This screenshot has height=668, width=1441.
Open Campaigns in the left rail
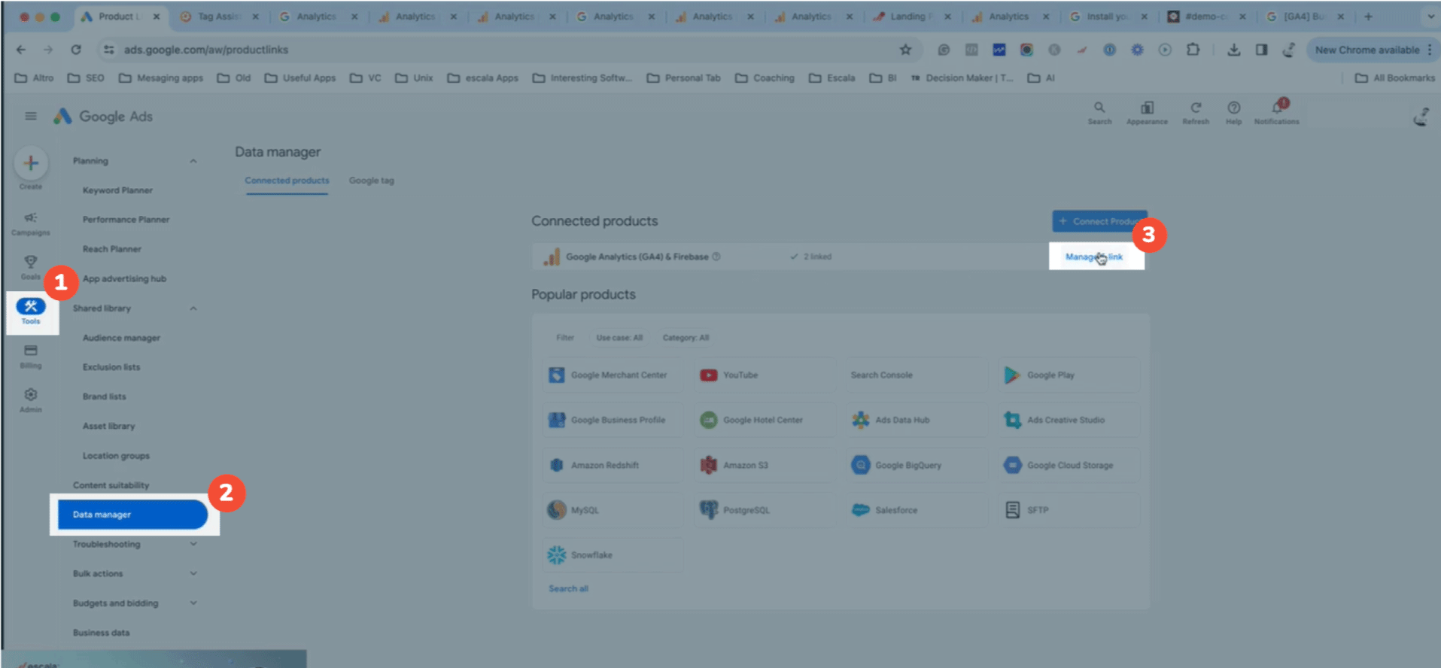pos(31,223)
